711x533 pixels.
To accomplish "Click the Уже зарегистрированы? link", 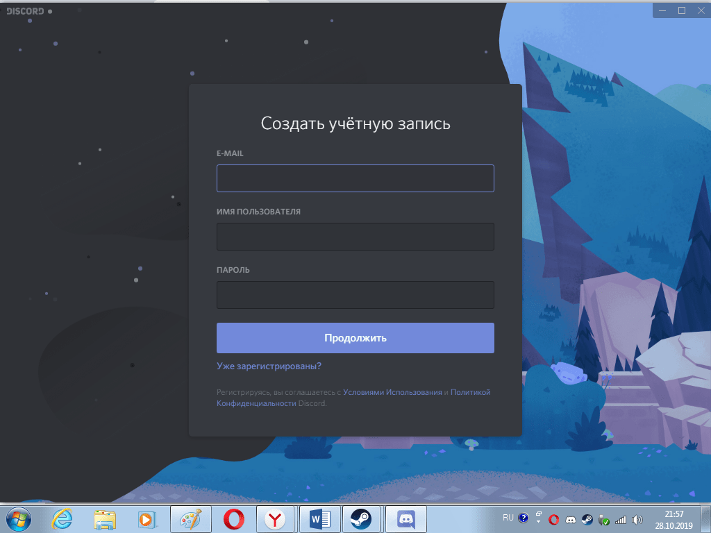I will point(269,366).
